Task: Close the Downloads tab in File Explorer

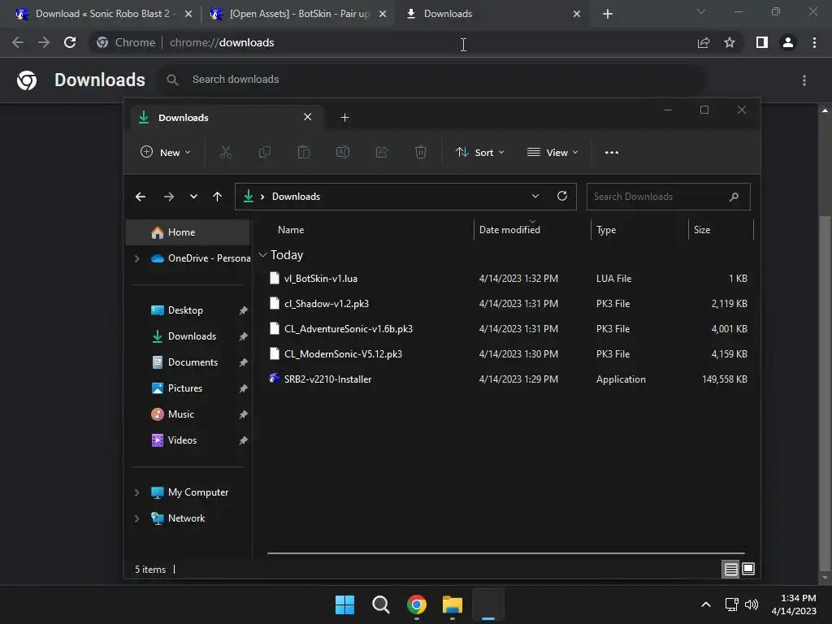Action: 307,117
